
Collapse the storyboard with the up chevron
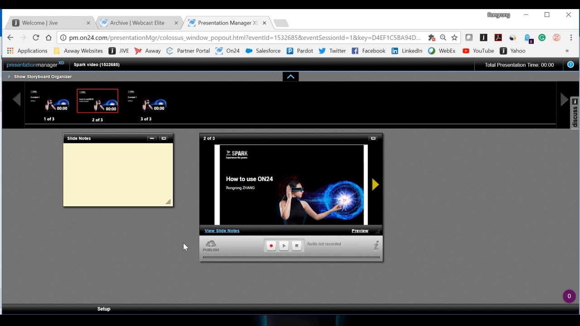point(290,77)
